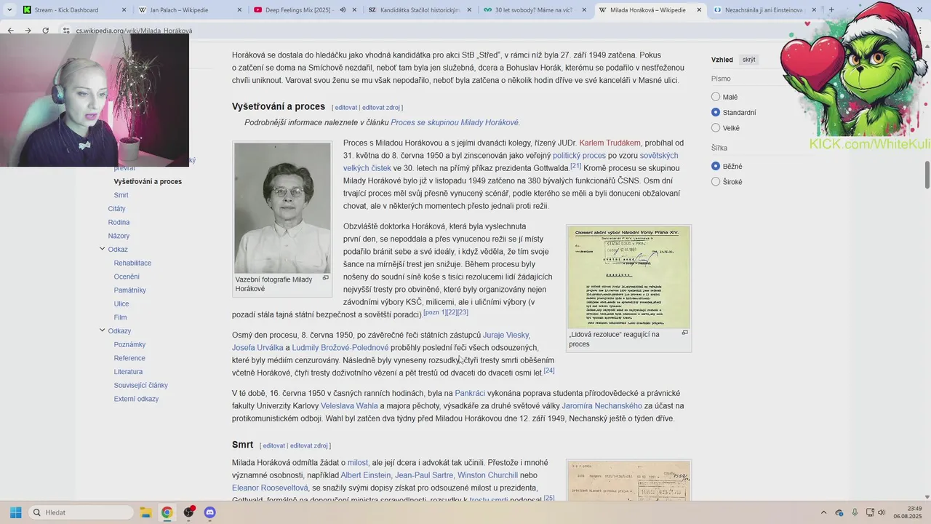Viewport: 931px width, 524px height.
Task: Open the OBS Studio taskbar icon
Action: 188,512
